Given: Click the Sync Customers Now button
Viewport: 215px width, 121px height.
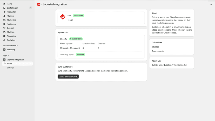Looking at the screenshot, I should coord(68,77).
